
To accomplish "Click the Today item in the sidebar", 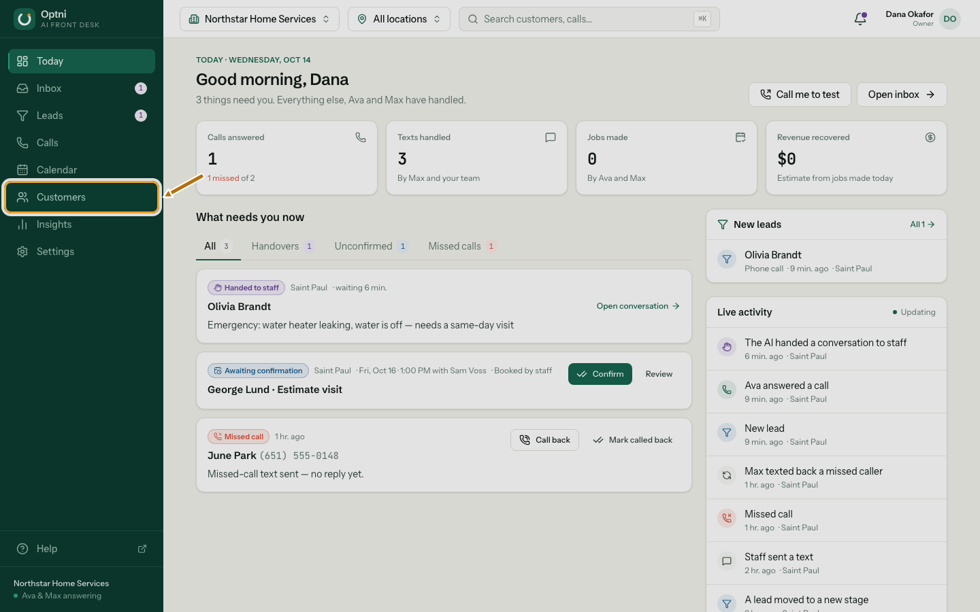I will click(82, 61).
